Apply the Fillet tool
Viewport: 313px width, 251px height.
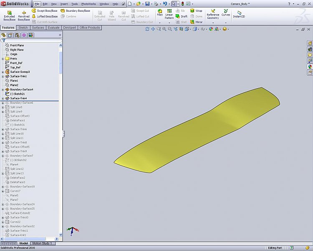pyautogui.click(x=160, y=13)
